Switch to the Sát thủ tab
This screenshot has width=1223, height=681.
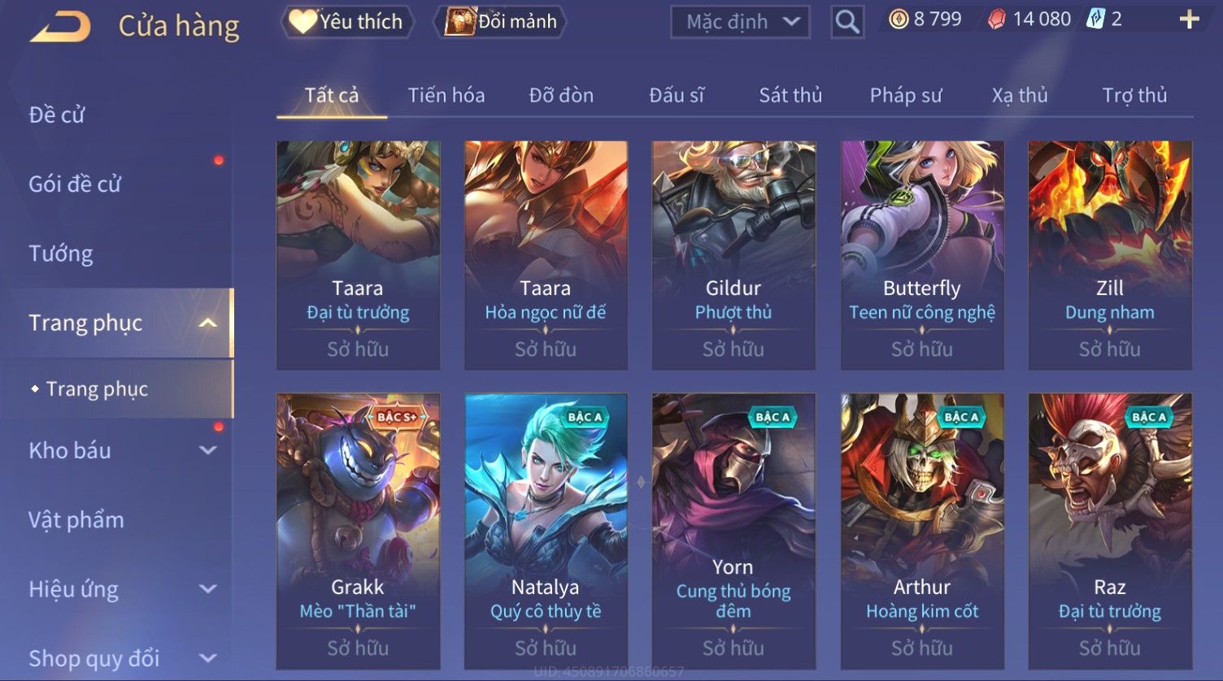pyautogui.click(x=790, y=95)
